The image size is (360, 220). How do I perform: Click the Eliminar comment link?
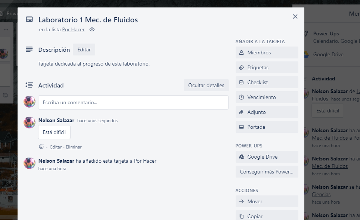click(74, 147)
